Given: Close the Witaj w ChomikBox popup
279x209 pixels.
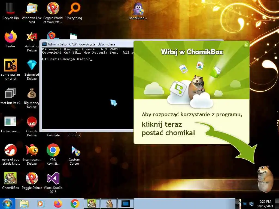Looking at the screenshot, I should click(x=246, y=45).
